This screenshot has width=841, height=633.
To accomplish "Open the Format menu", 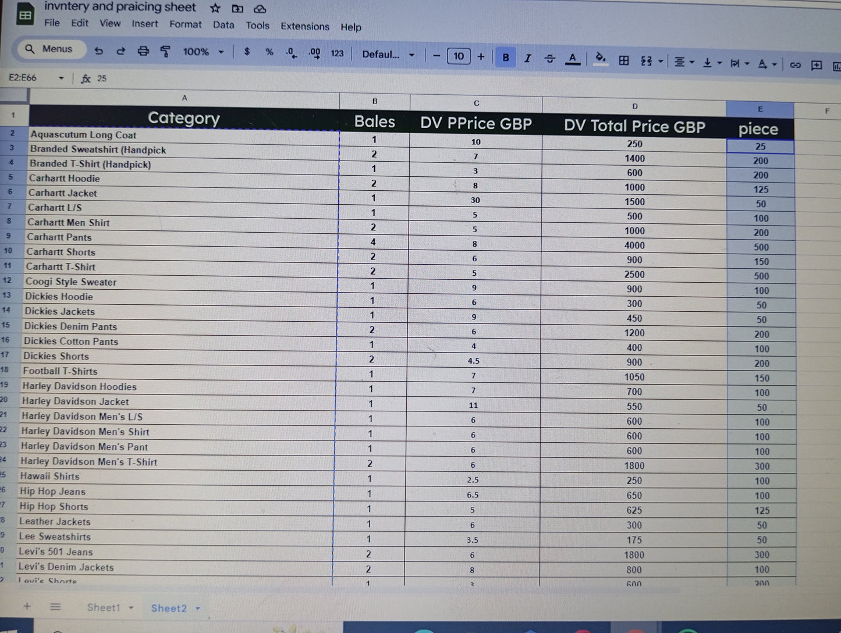I will (x=186, y=24).
